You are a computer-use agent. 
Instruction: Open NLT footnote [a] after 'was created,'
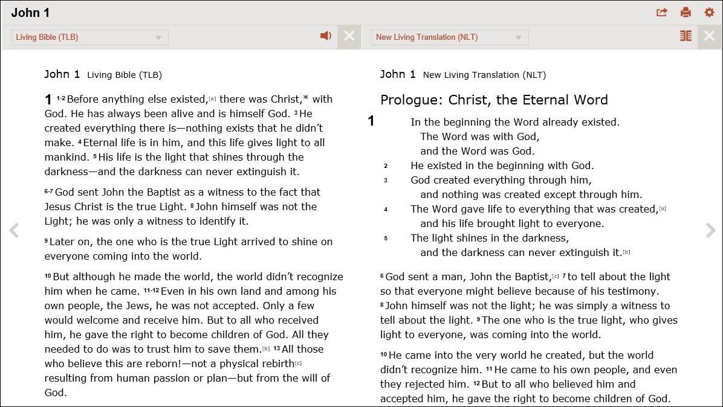663,208
